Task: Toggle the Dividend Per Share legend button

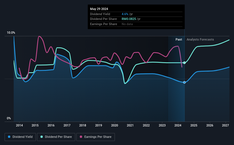Action: click(x=56, y=137)
